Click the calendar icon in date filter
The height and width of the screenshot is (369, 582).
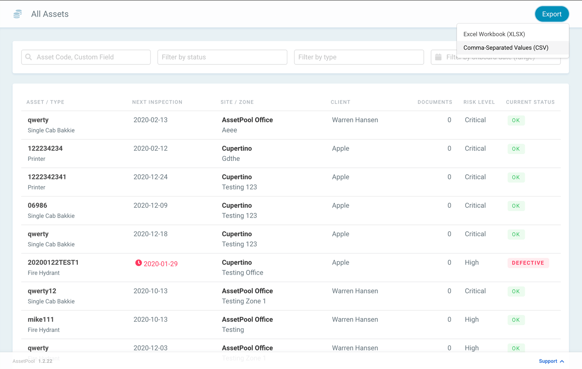tap(438, 57)
